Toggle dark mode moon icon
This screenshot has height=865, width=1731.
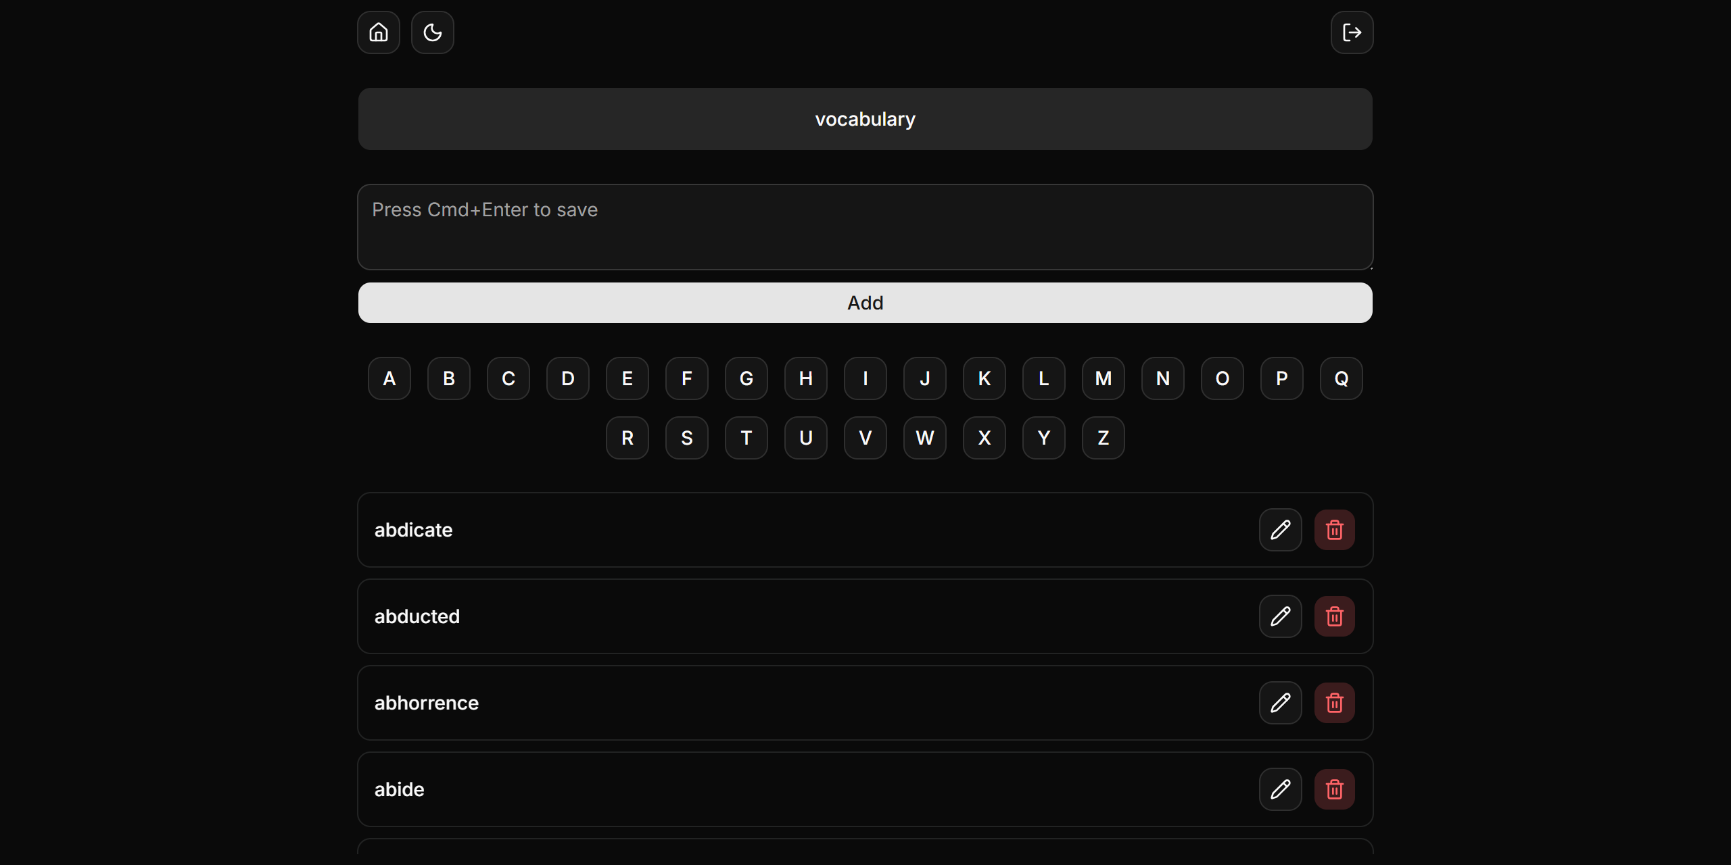coord(433,32)
